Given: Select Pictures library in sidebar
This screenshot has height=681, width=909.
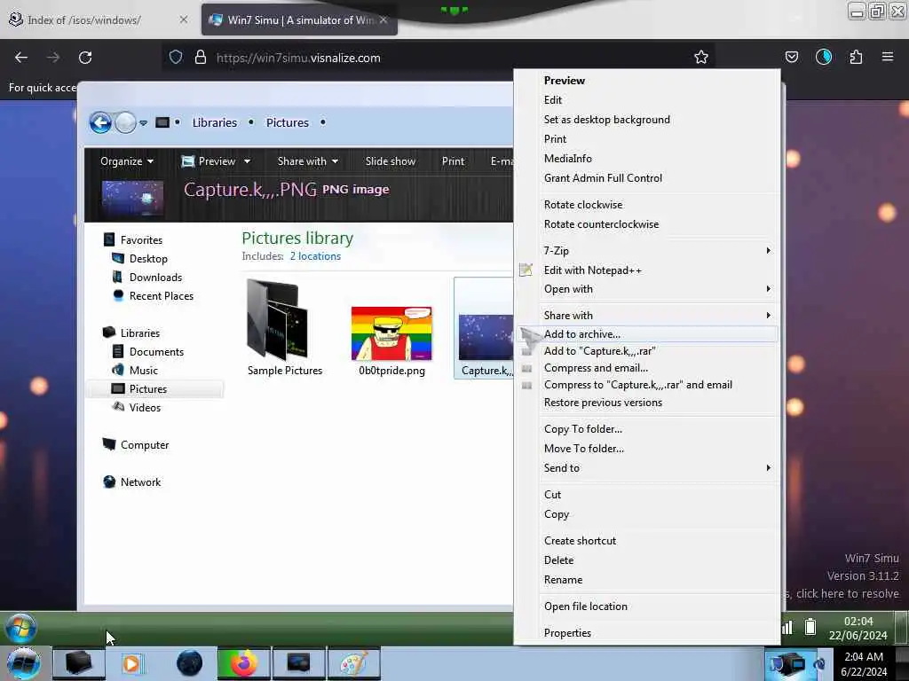Looking at the screenshot, I should pos(148,389).
